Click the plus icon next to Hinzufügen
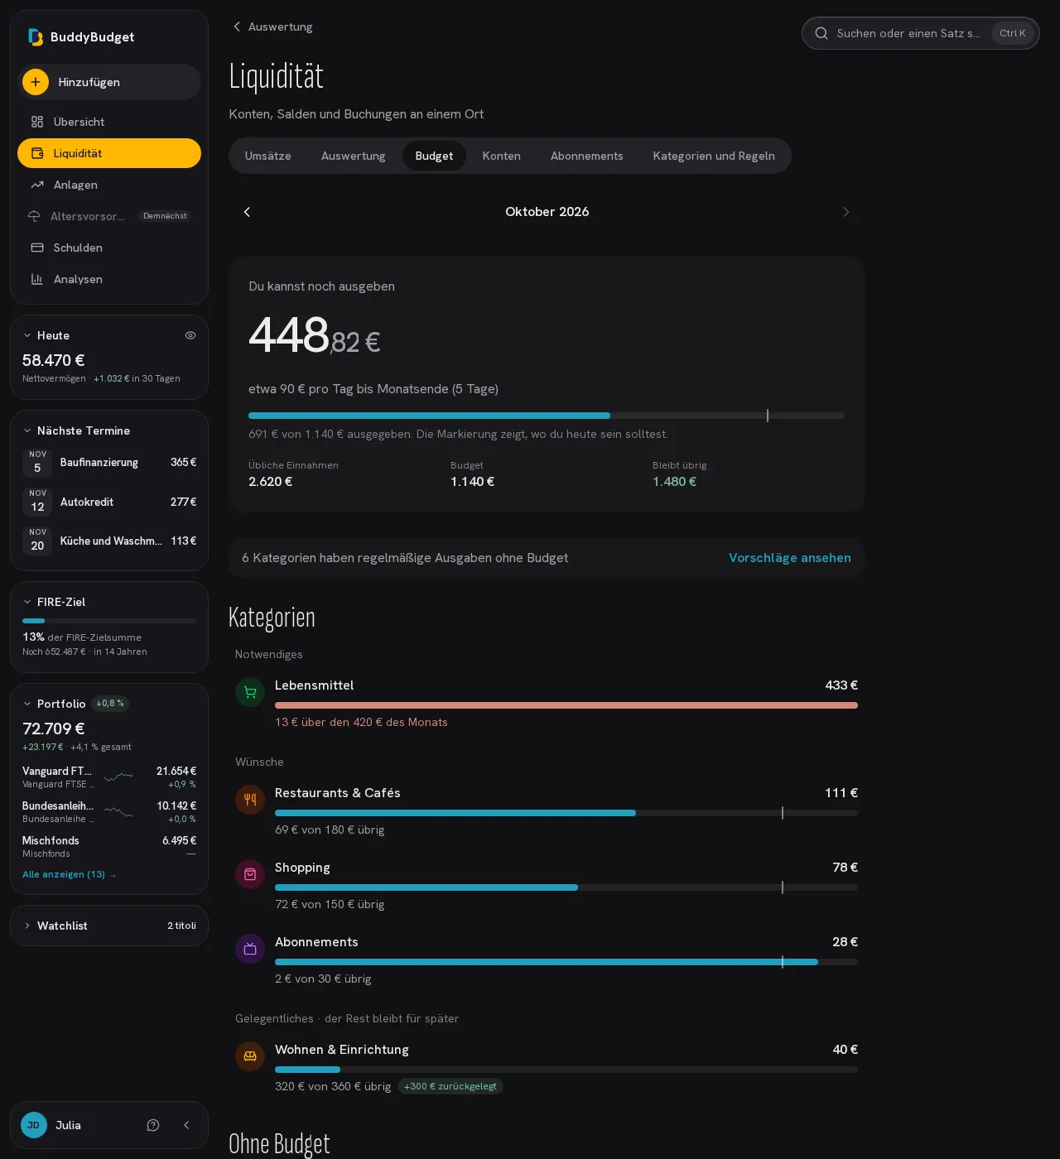This screenshot has height=1159, width=1060. pyautogui.click(x=36, y=82)
